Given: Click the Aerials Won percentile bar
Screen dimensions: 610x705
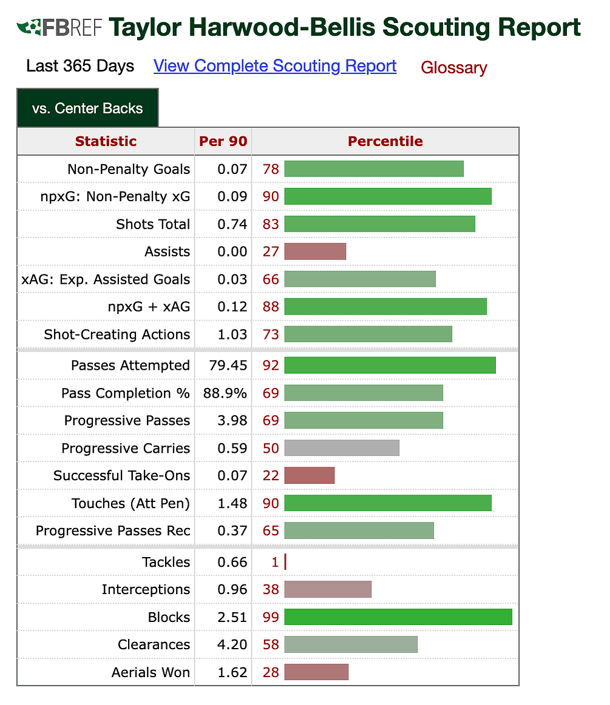Looking at the screenshot, I should [x=316, y=672].
